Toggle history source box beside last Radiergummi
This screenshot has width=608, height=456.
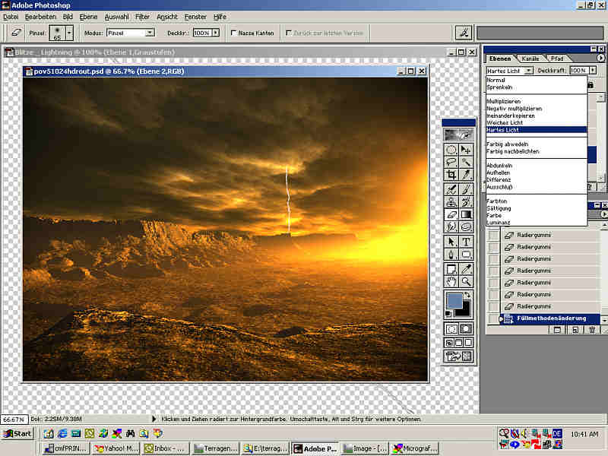494,306
